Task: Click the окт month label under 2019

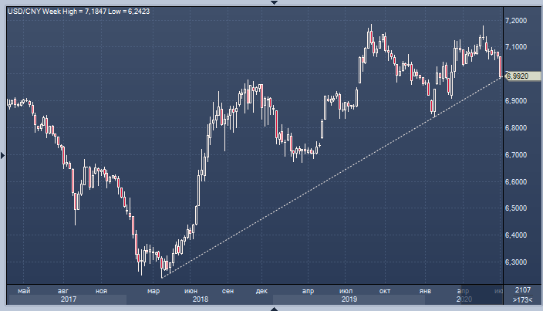Action: [383, 289]
